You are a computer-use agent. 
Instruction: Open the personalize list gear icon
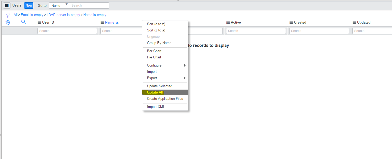point(8,23)
